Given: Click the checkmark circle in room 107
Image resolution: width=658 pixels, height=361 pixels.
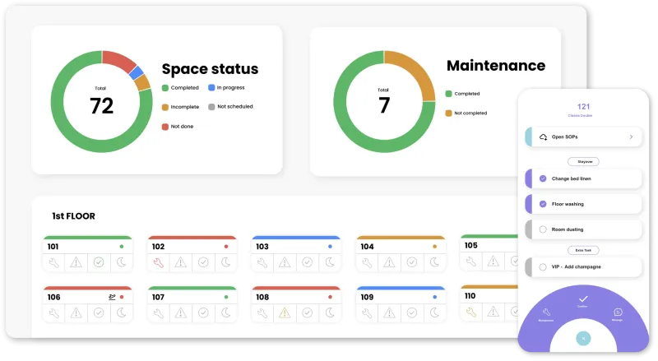Looking at the screenshot, I should click(x=203, y=312).
